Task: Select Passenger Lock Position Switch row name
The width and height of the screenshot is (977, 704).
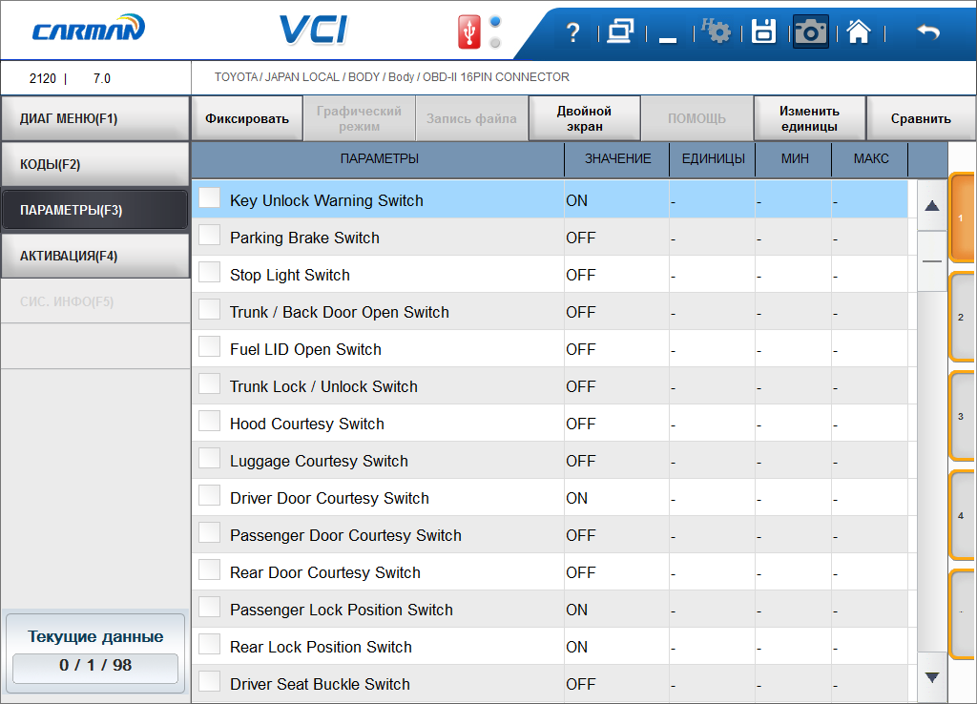Action: (x=342, y=610)
